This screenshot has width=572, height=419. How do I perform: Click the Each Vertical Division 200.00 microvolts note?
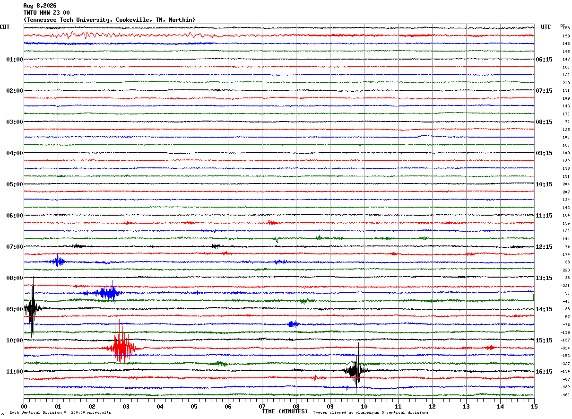[x=60, y=413]
